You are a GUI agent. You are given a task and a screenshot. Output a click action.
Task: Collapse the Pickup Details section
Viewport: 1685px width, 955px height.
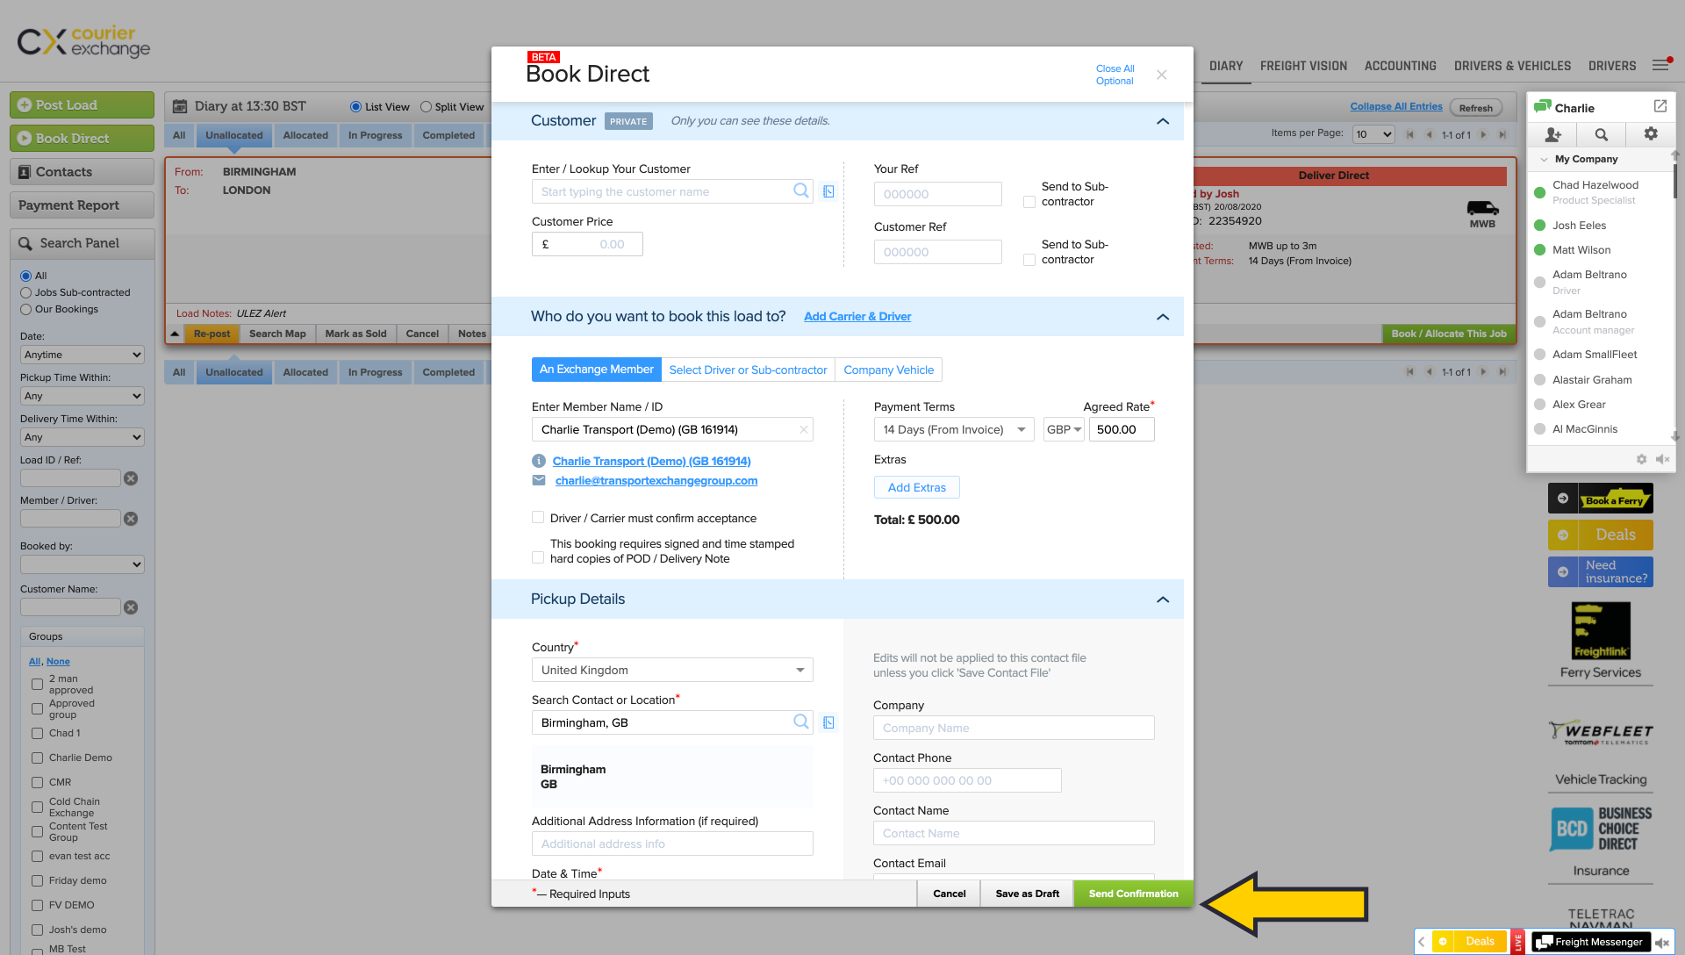coord(1162,600)
